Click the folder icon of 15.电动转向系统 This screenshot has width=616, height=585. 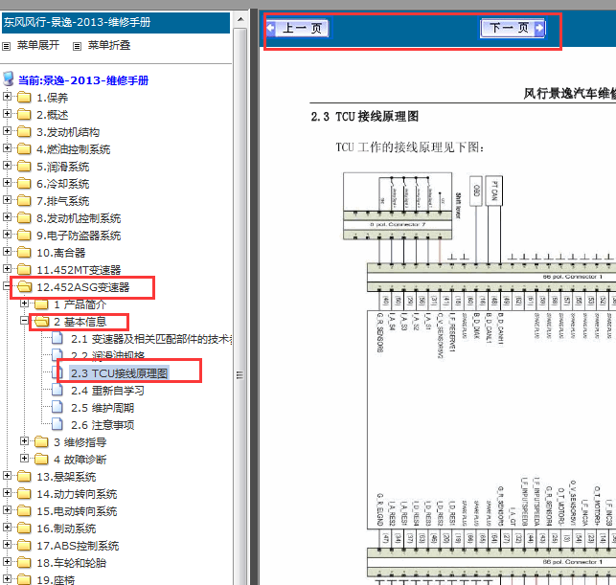(24, 510)
